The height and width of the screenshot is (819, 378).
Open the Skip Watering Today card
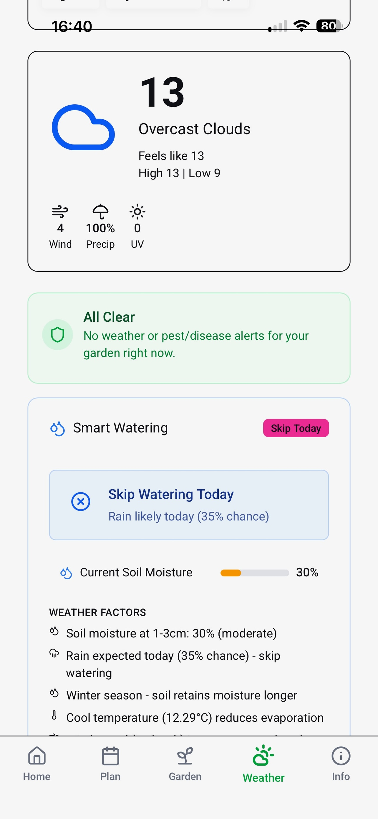[189, 505]
